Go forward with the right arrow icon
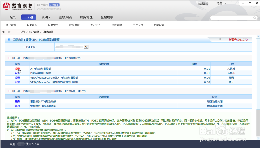 (9, 32)
